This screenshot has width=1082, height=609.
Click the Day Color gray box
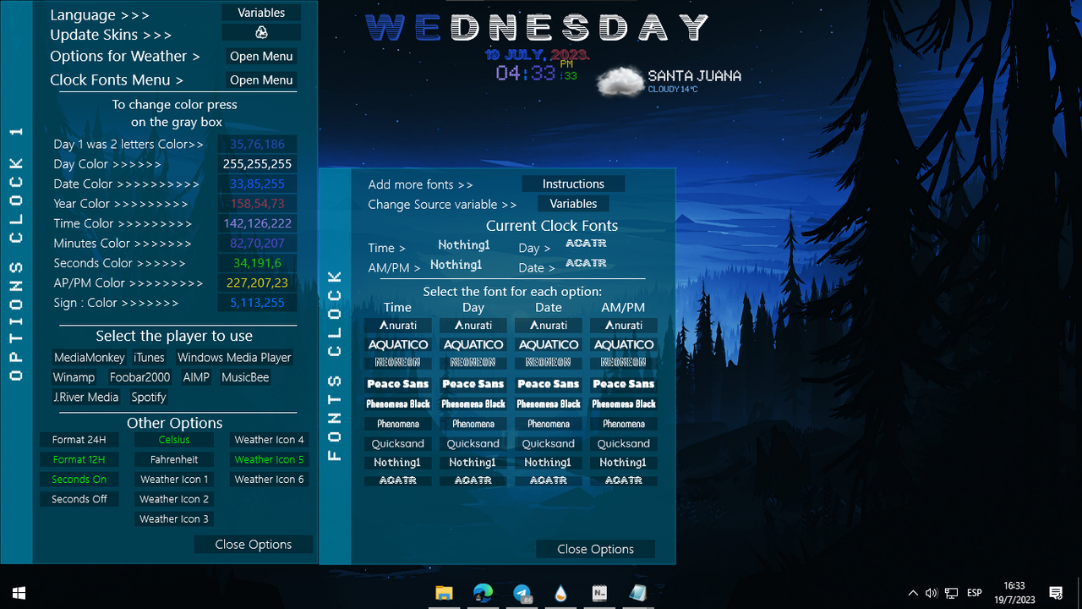257,164
